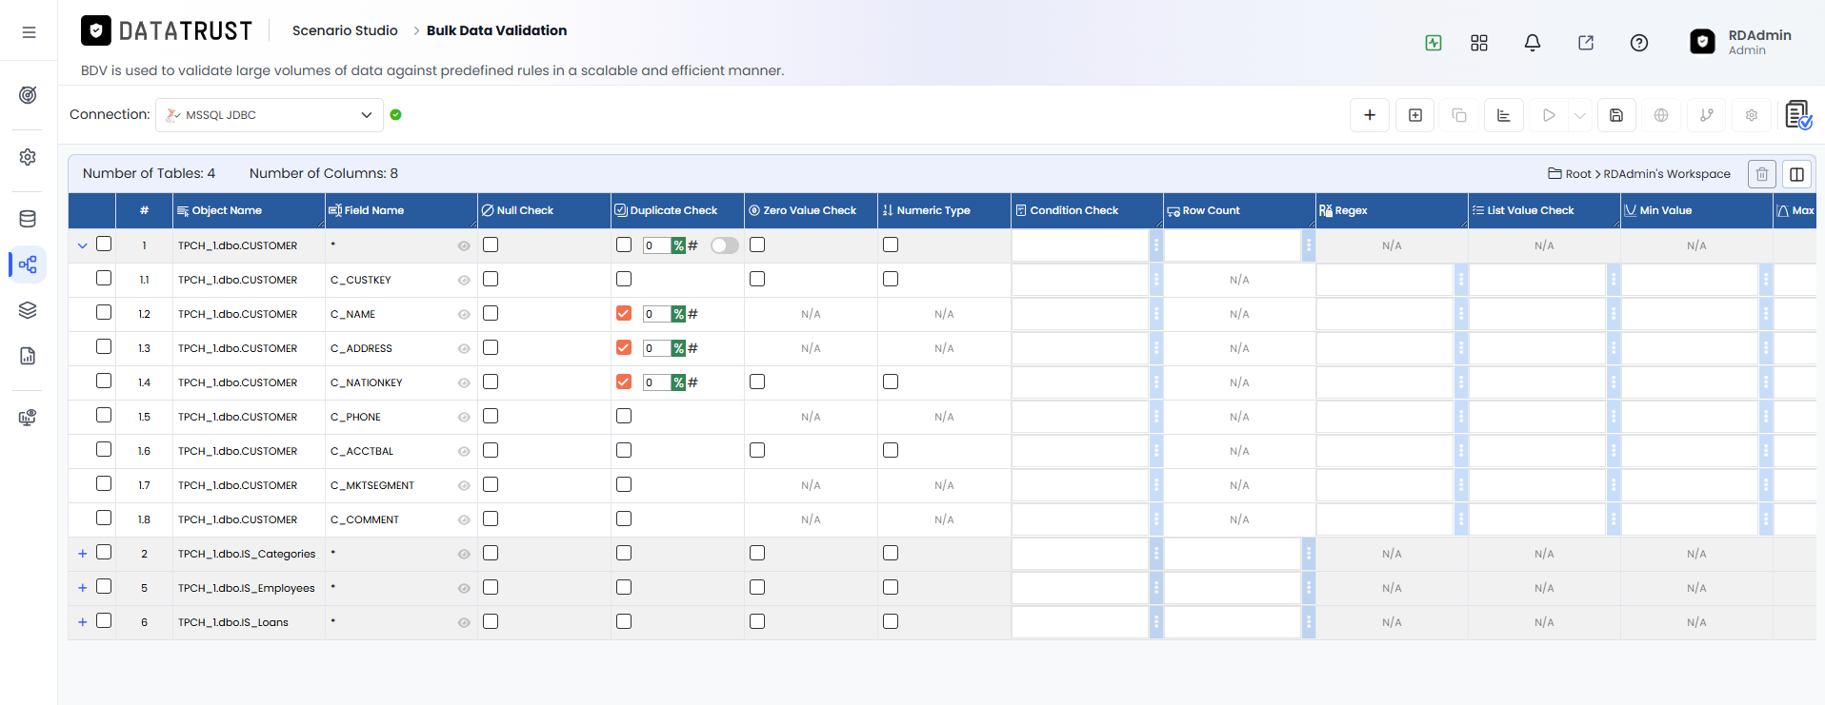This screenshot has height=705, width=1825.
Task: Open the database icon in left sidebar
Action: point(28,219)
